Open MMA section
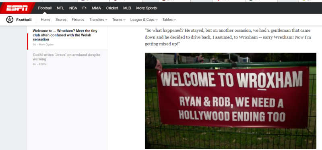The height and width of the screenshot is (150, 322). 96,8
